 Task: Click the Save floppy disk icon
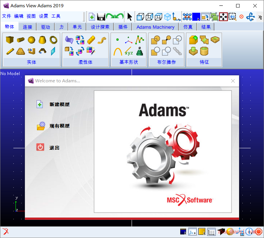point(101,17)
